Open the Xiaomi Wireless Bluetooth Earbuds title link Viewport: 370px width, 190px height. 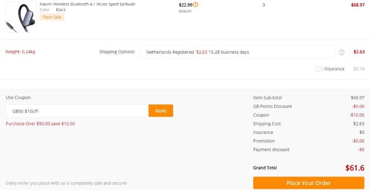pyautogui.click(x=87, y=4)
